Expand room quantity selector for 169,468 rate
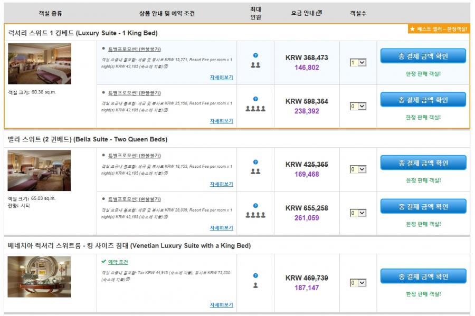This screenshot has height=316, width=475. tap(358, 170)
